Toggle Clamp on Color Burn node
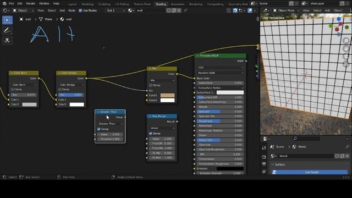 pos(12,90)
